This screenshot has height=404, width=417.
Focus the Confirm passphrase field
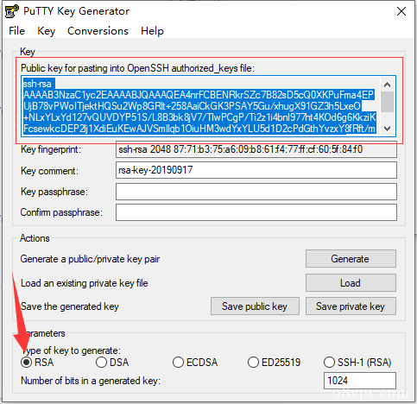(x=256, y=212)
